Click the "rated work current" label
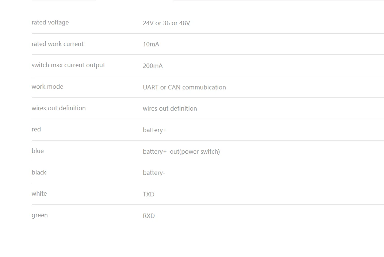Viewport: 384px width, 257px height. point(57,44)
